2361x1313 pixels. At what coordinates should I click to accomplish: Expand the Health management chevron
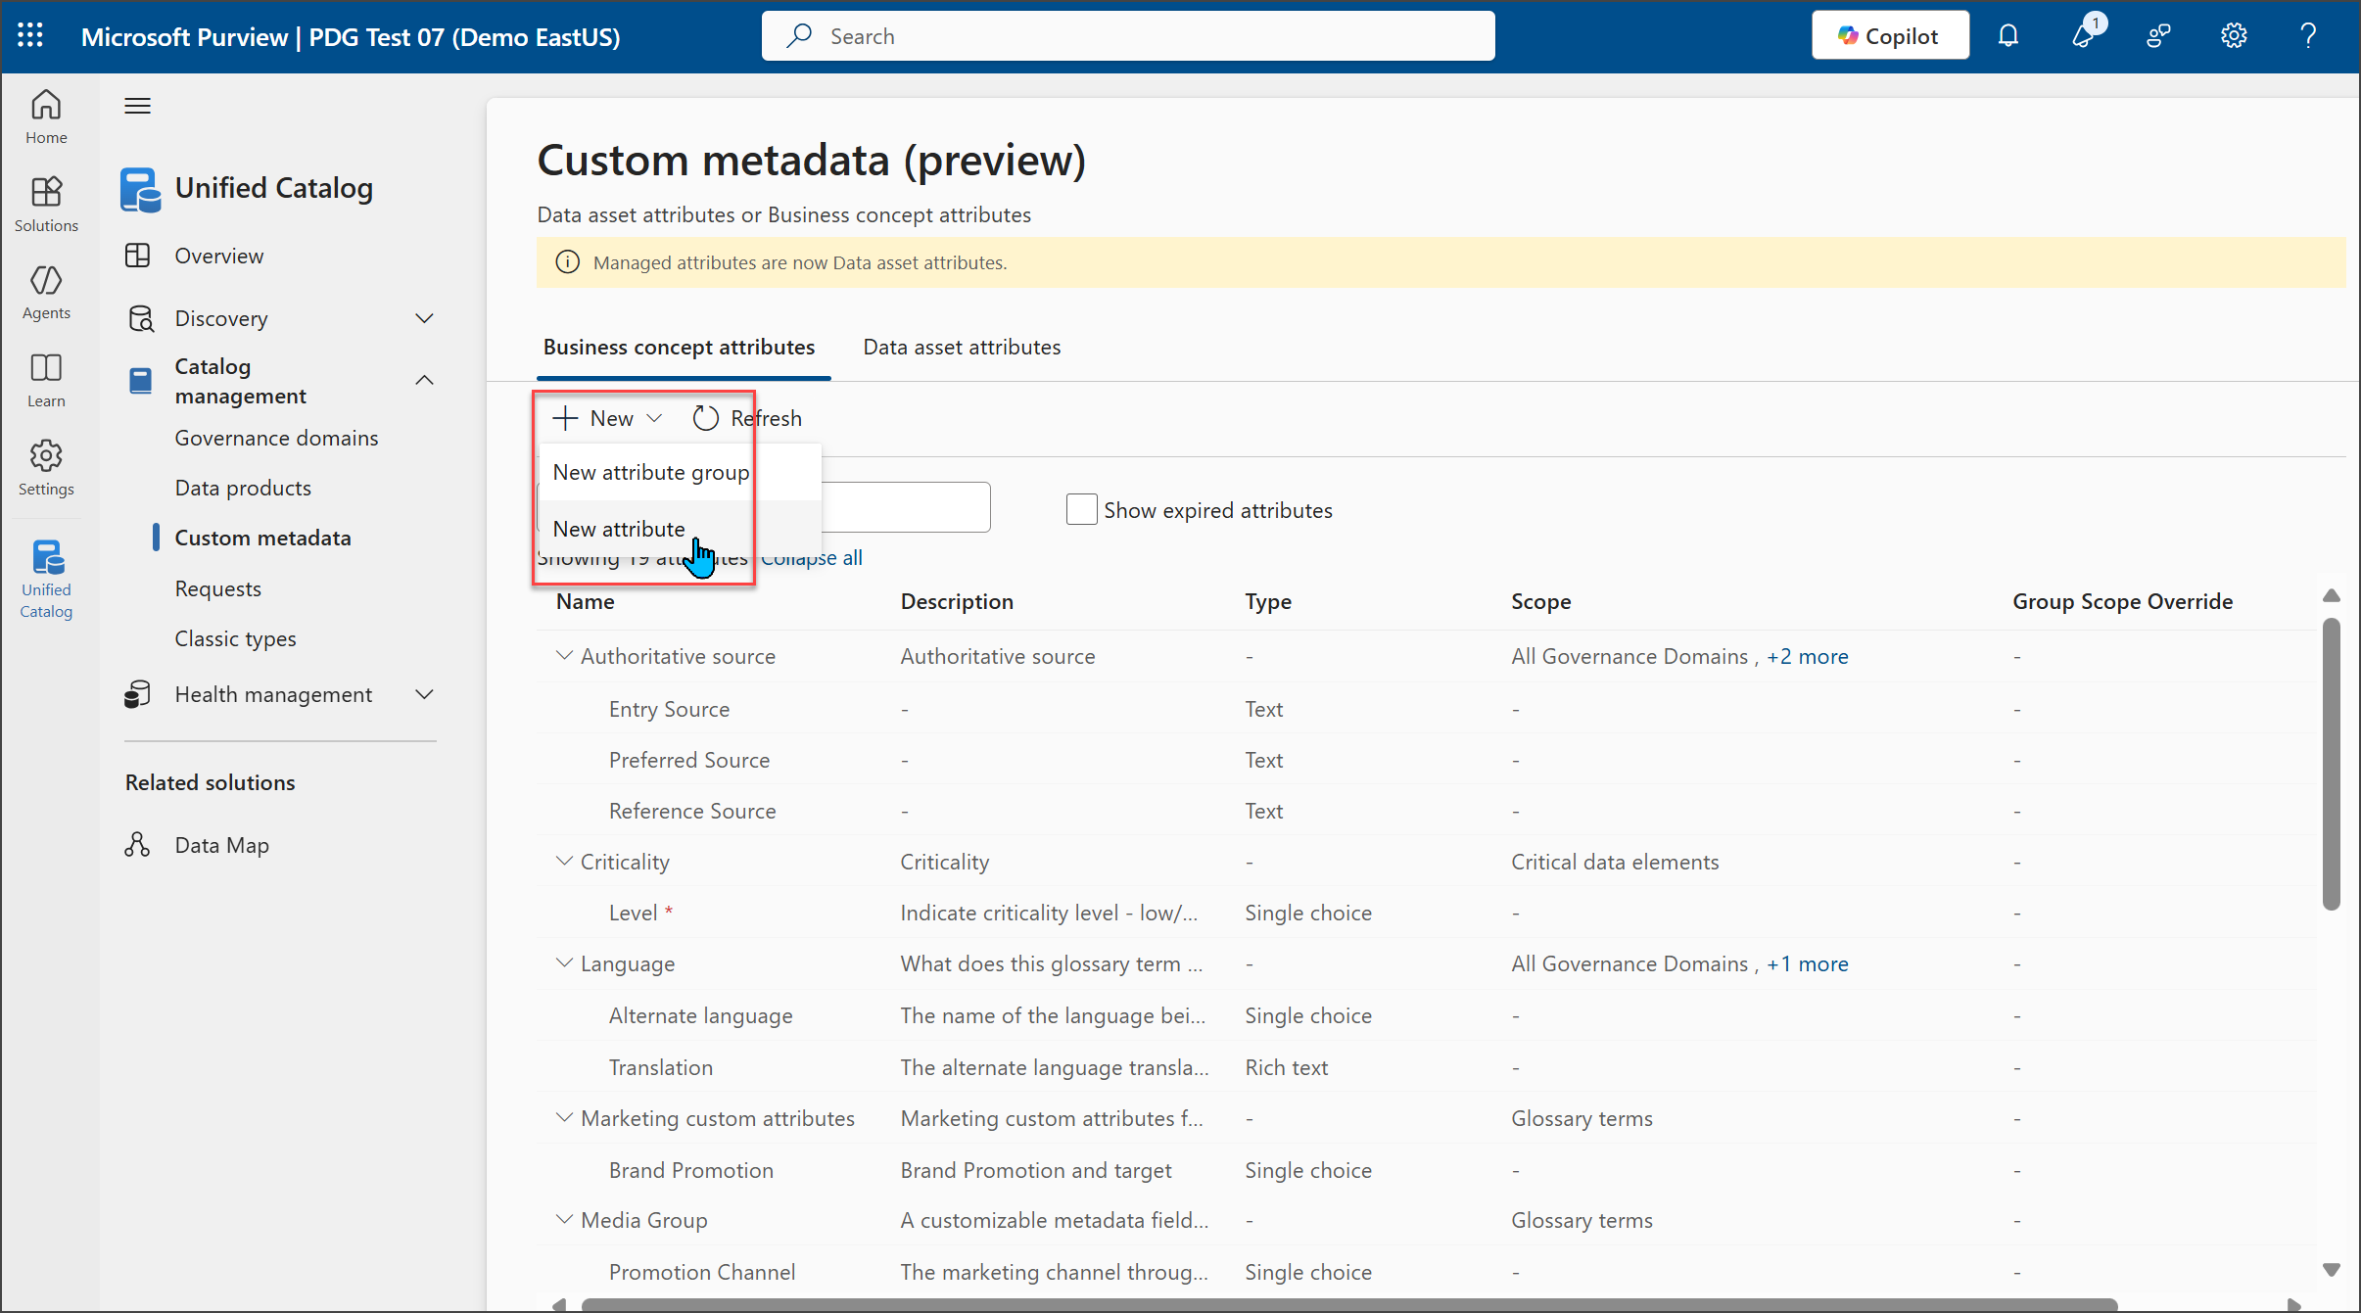click(424, 694)
